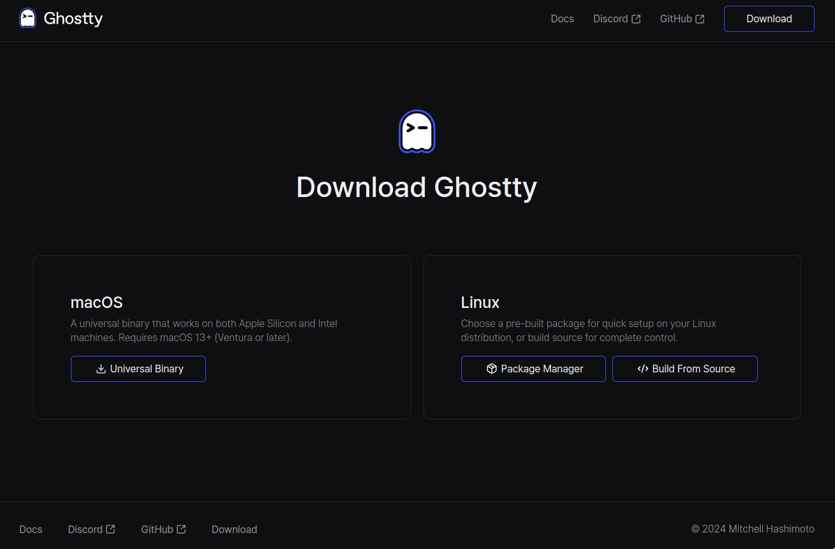Open Docs link in the footer
Viewport: 835px width, 549px height.
[31, 529]
